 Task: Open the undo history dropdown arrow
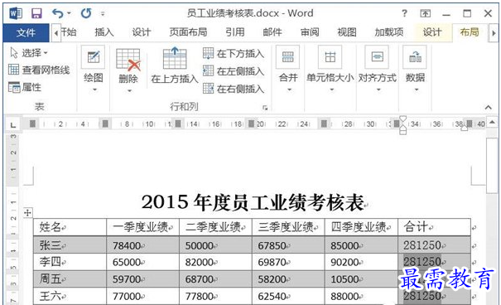[69, 14]
